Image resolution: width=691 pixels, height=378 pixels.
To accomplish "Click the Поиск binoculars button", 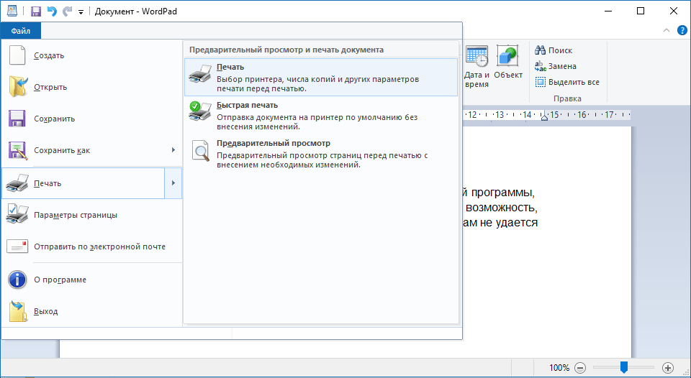I will (554, 50).
